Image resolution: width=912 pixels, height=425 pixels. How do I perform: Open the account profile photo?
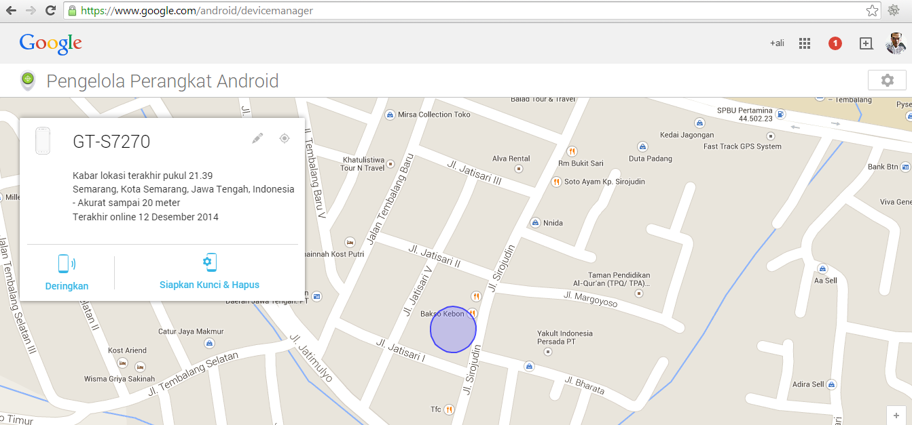click(896, 43)
